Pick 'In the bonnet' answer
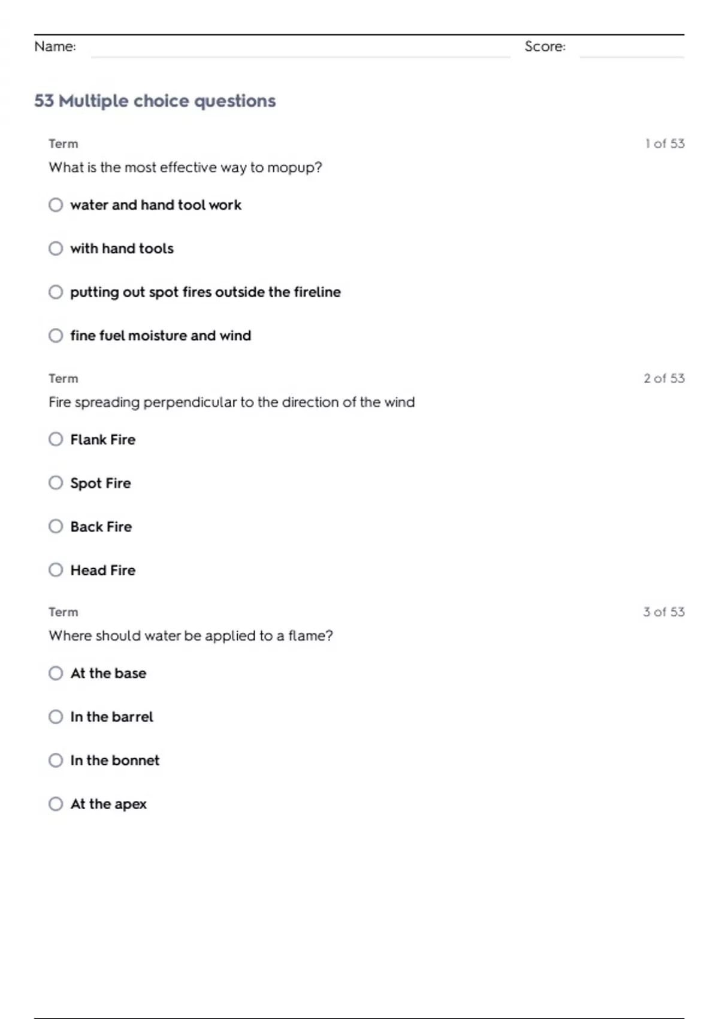Screen dimensions: 719x1019 pos(56,761)
